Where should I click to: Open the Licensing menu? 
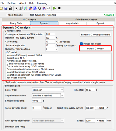(x=42, y=3)
